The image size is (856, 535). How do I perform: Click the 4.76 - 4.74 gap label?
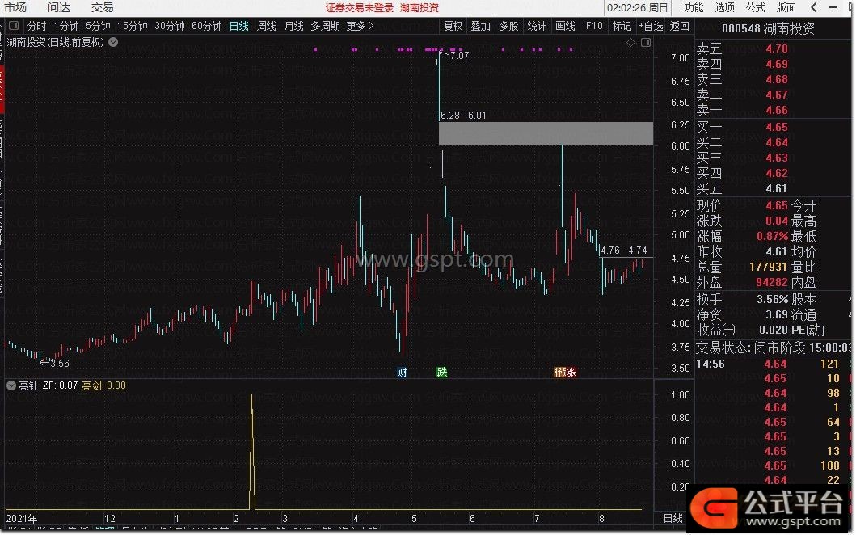(624, 251)
